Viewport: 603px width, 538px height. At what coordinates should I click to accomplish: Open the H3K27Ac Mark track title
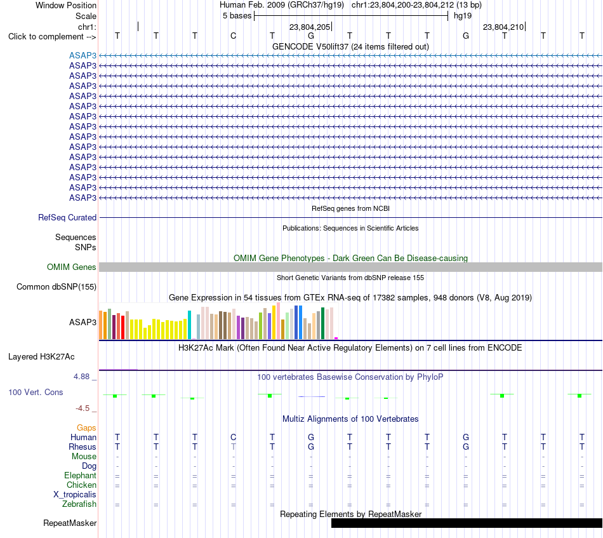click(x=350, y=348)
